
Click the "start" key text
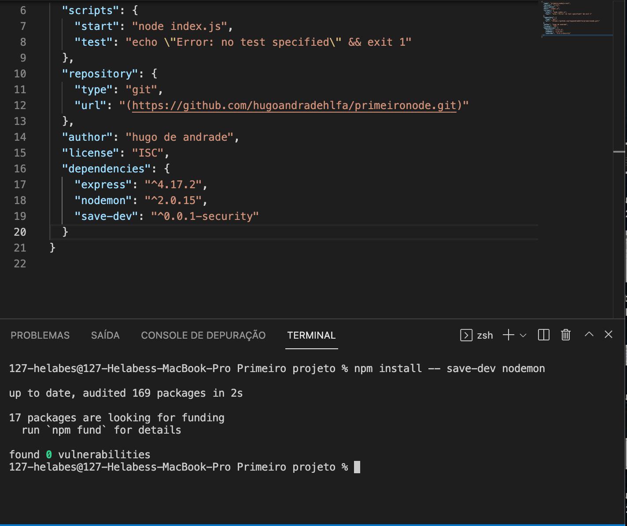point(97,26)
